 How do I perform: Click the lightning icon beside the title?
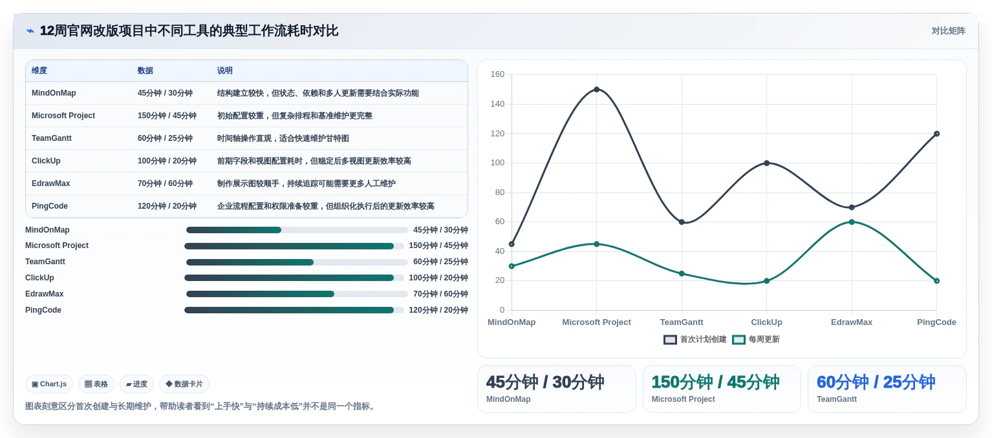(30, 31)
